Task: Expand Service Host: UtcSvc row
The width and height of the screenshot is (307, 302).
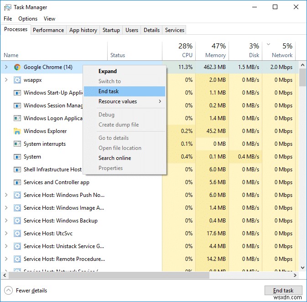Action: 6,233
